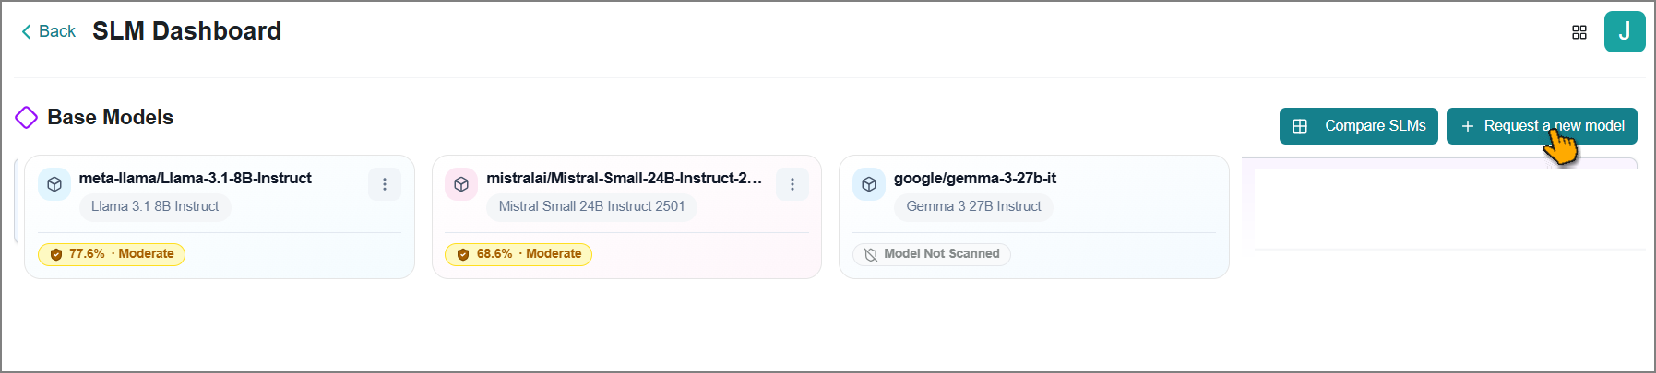Open the Mistral card three-dot menu

[792, 184]
